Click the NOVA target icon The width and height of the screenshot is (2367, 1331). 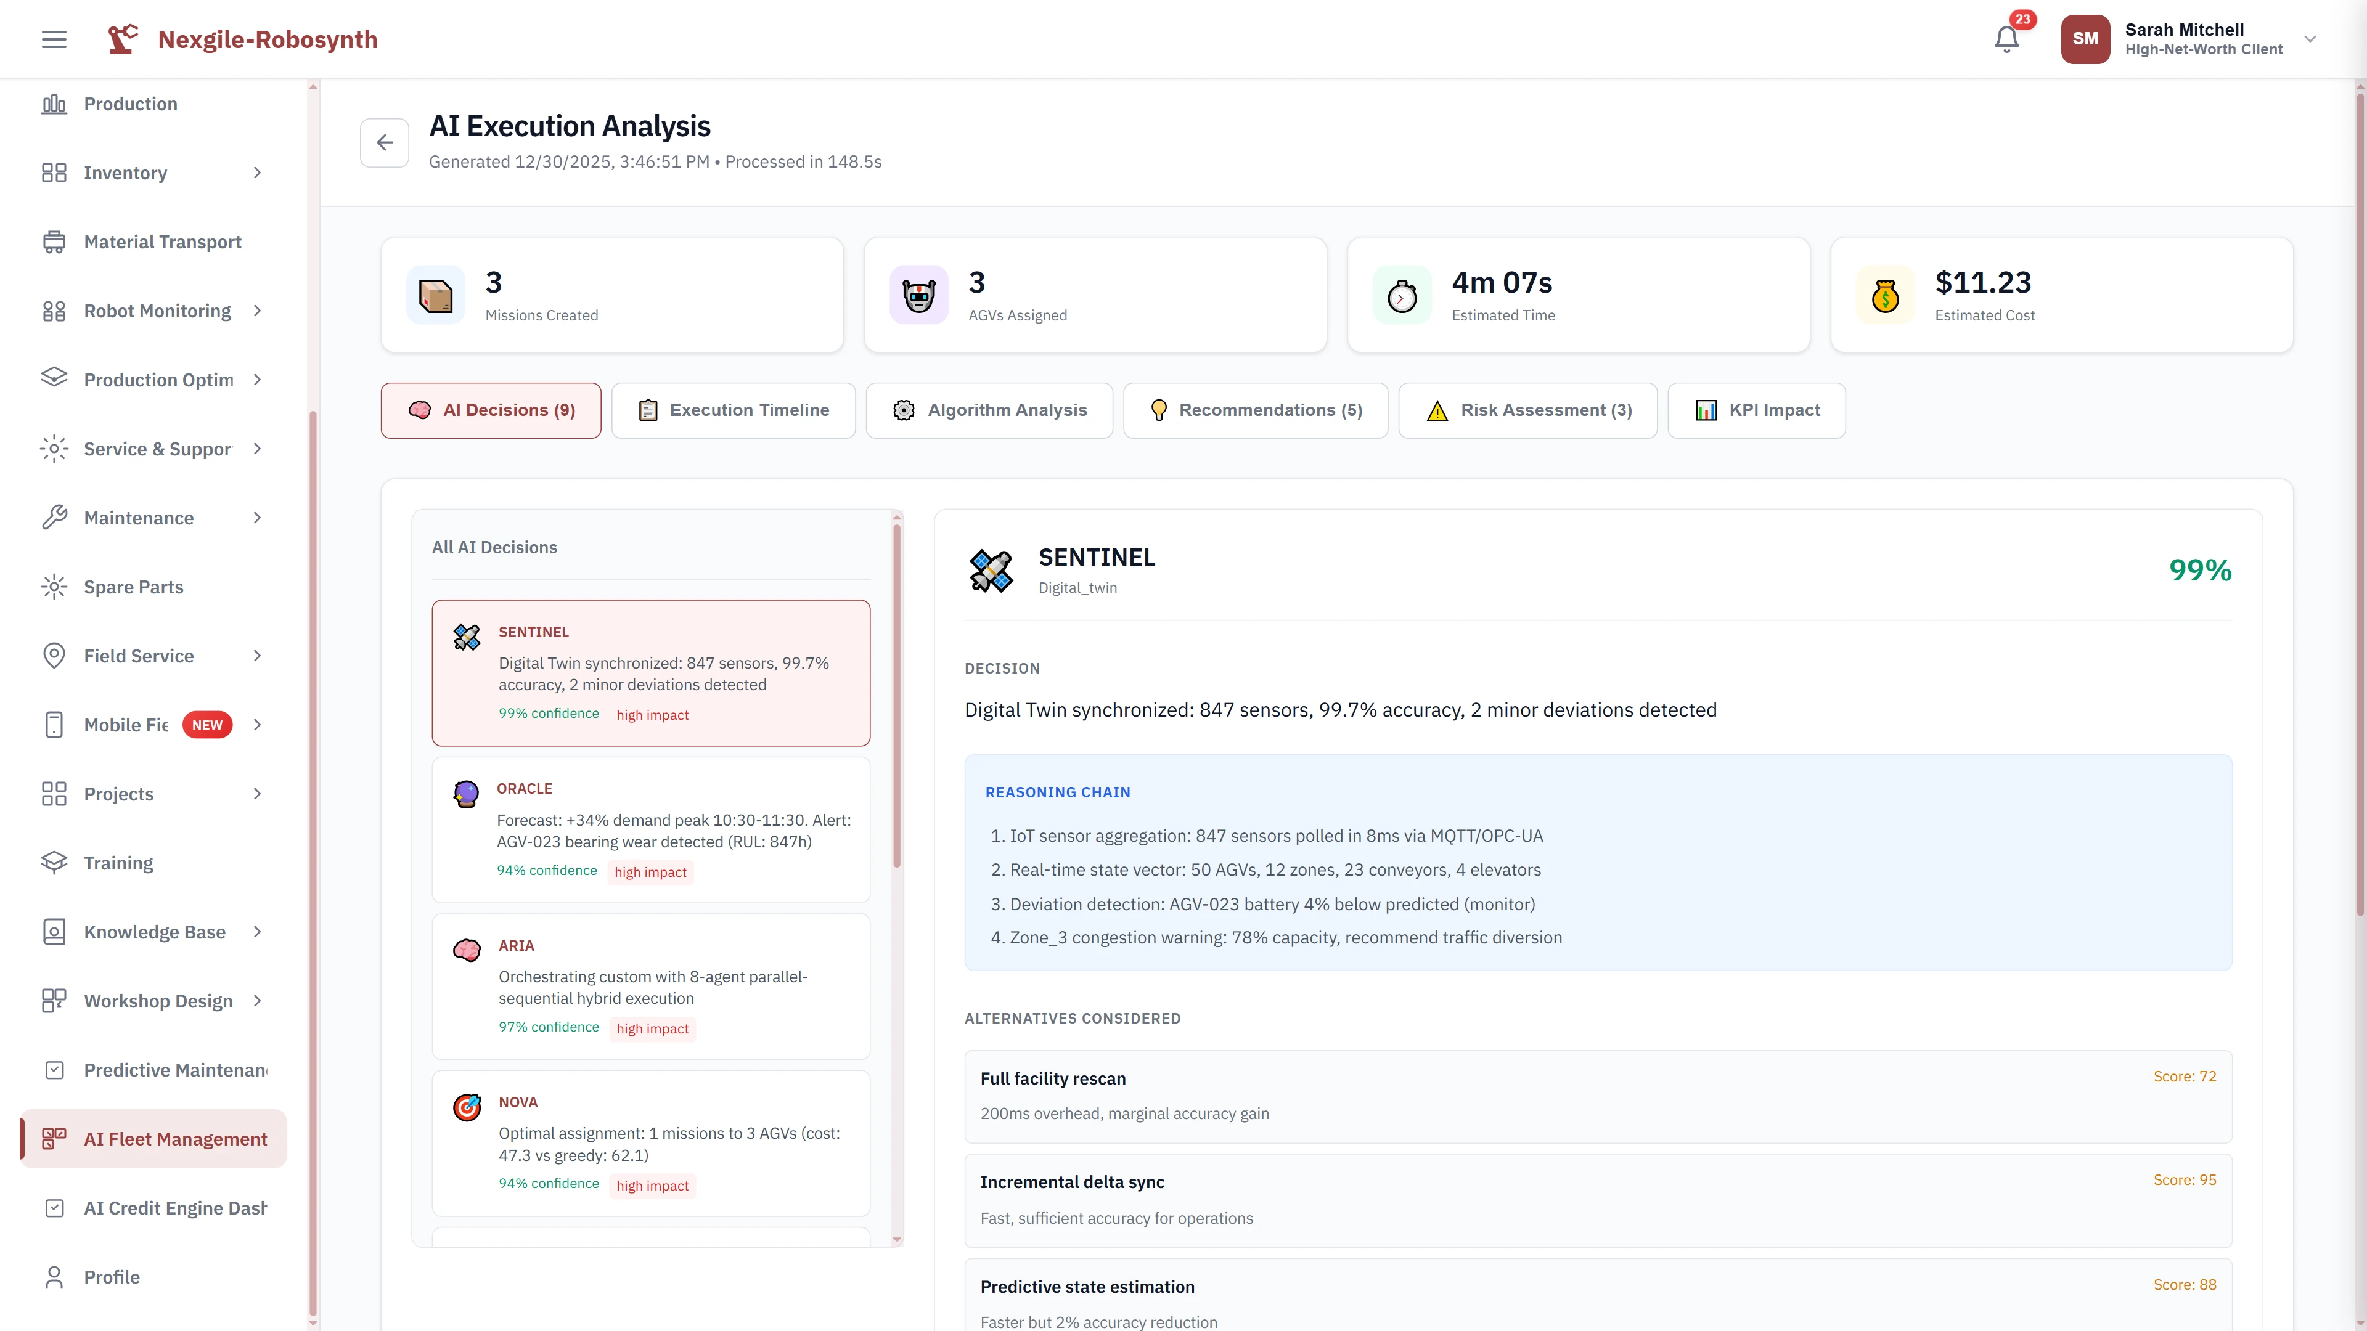[466, 1107]
